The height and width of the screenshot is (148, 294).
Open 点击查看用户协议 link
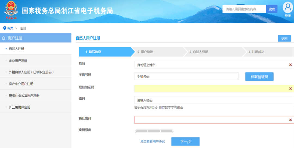tap(153, 141)
